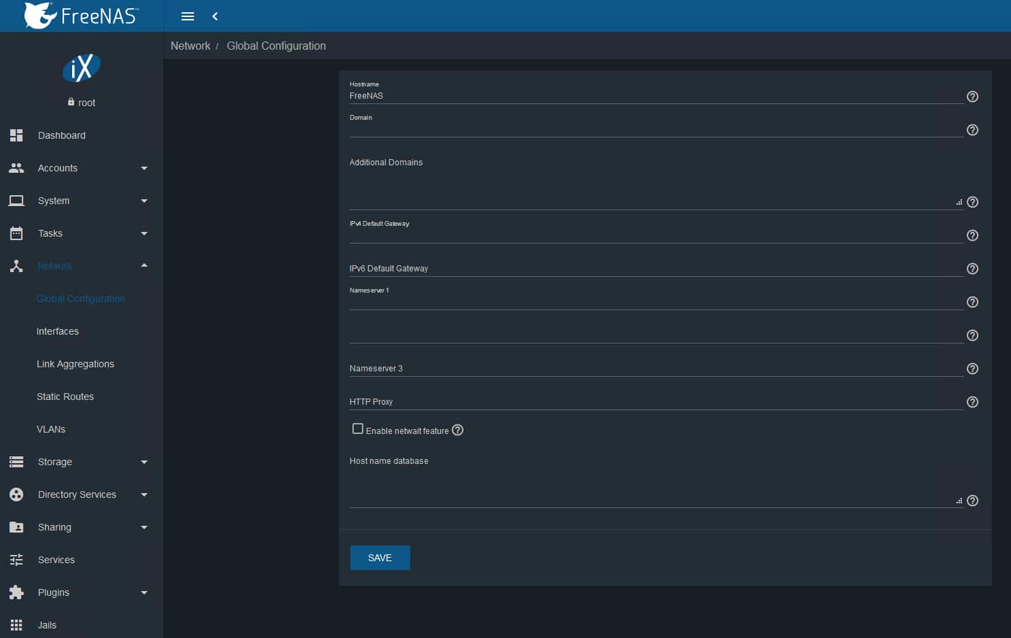Click the System laptop icon
Viewport: 1011px width, 638px height.
click(16, 201)
